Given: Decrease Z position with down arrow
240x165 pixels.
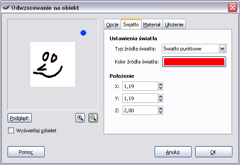Looking at the screenshot, I should (161, 112).
